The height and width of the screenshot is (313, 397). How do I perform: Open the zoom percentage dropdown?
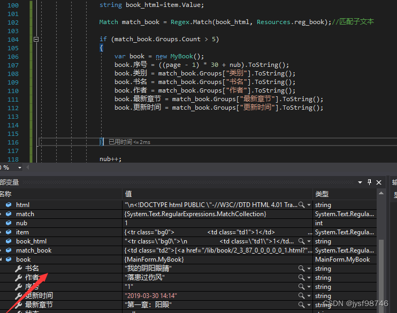pos(19,167)
